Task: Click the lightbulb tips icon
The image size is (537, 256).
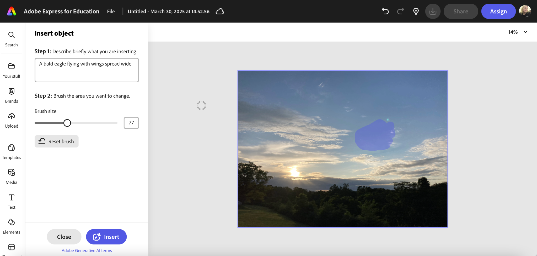Action: 416,11
